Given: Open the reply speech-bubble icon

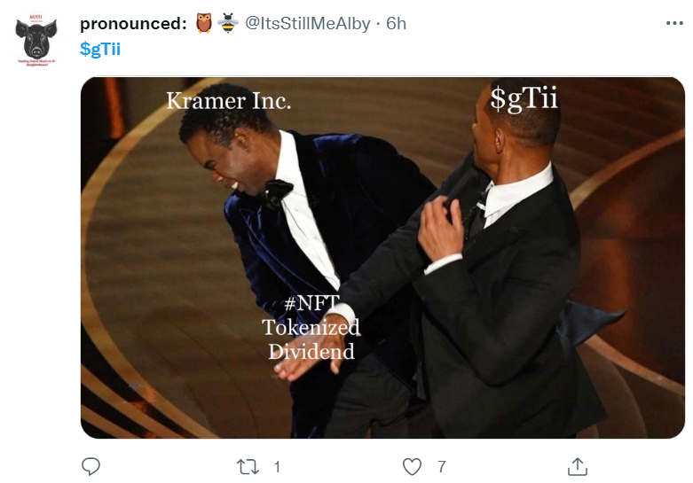Looking at the screenshot, I should click(91, 466).
